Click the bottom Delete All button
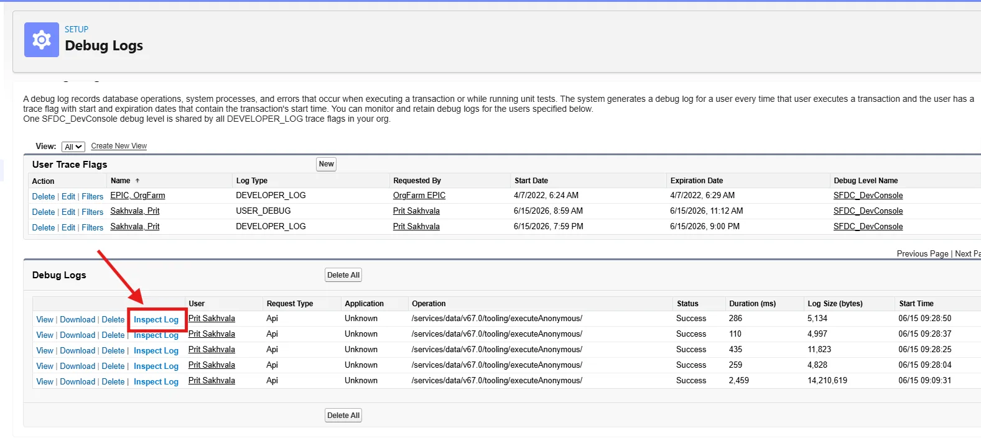The height and width of the screenshot is (441, 981). [x=343, y=416]
